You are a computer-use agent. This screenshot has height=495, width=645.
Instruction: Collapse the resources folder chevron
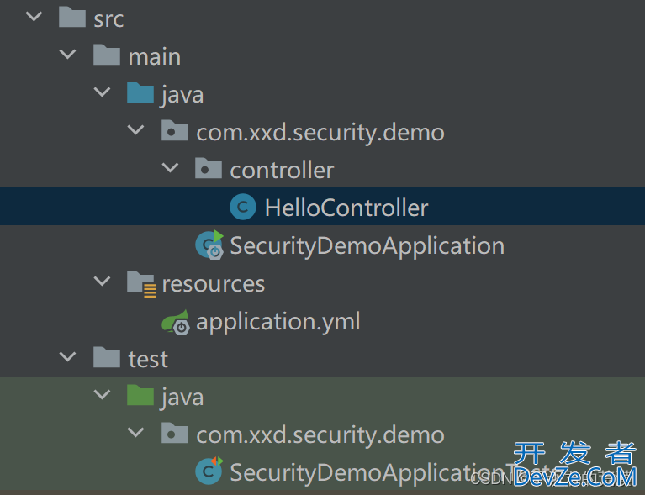(102, 282)
